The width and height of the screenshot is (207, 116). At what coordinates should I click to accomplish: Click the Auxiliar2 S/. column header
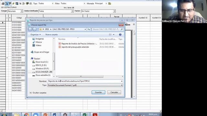(x=143, y=18)
